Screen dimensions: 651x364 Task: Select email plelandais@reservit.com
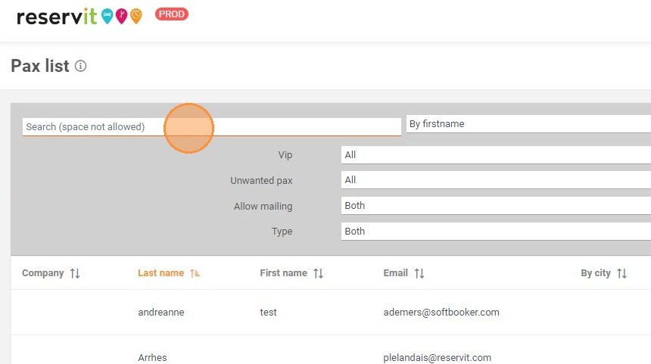438,357
